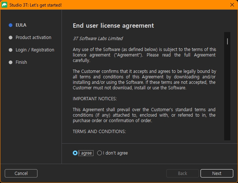Choose the "I don't agree" option
Viewport: 238px width, 183px height.
point(99,153)
